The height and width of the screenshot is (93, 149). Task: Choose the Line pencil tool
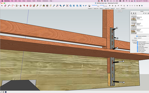click(9, 6)
